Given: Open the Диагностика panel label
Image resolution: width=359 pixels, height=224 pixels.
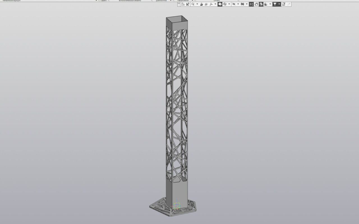Looking at the screenshot, I should click(x=161, y=1).
